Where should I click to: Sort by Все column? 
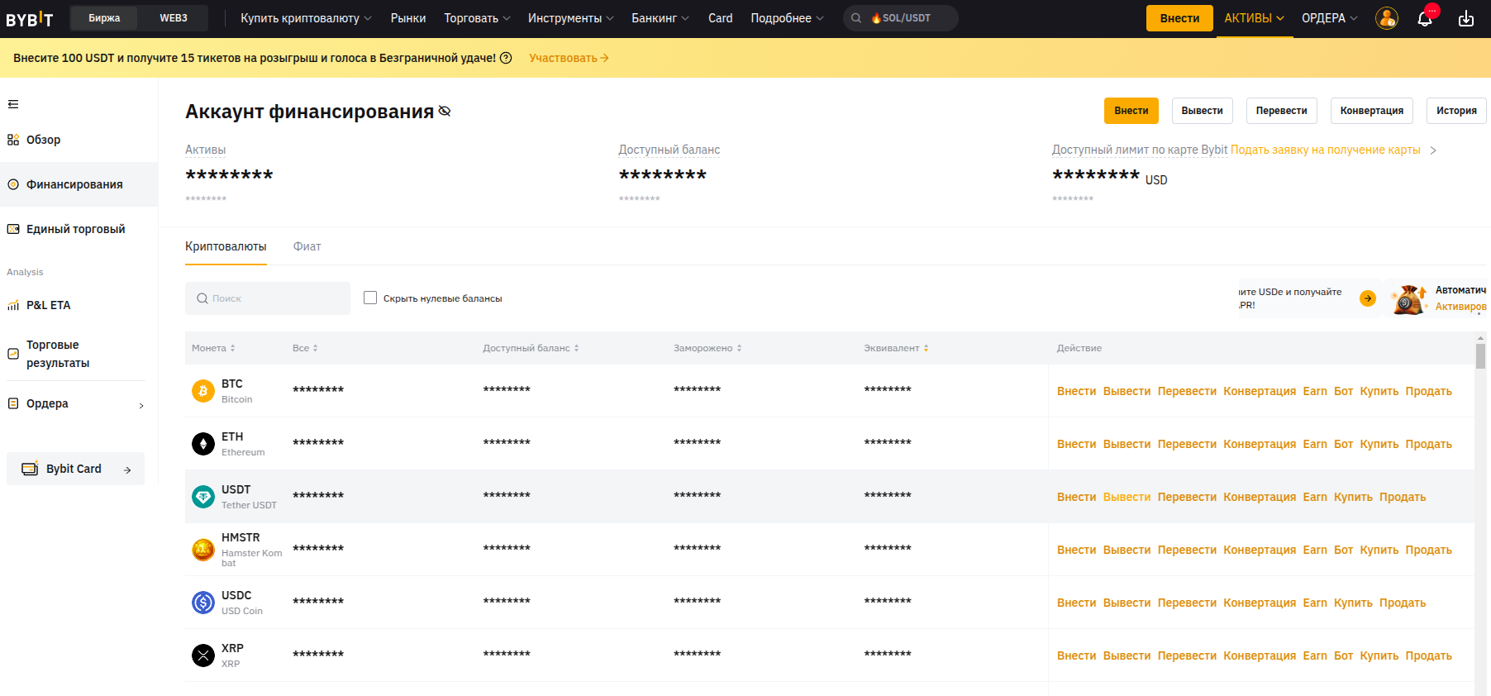[x=305, y=348]
